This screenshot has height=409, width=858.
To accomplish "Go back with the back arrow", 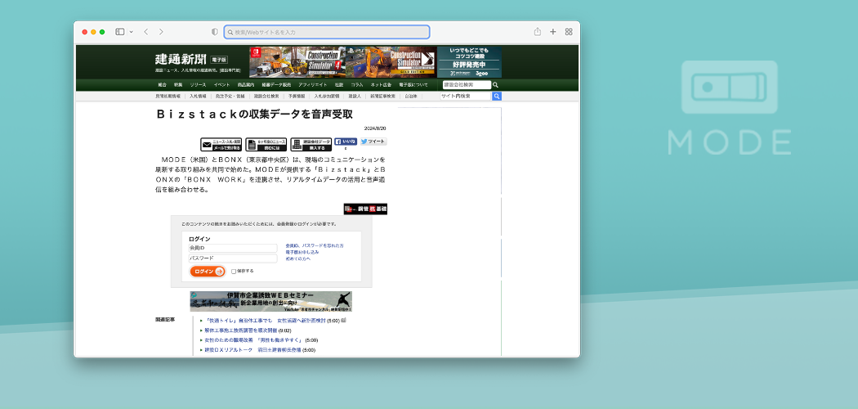I will point(145,32).
